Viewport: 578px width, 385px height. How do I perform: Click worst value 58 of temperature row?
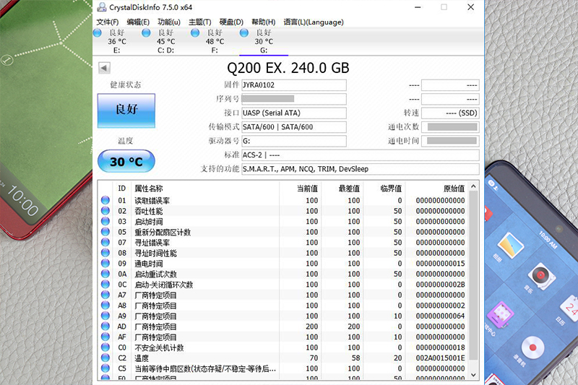coord(355,358)
